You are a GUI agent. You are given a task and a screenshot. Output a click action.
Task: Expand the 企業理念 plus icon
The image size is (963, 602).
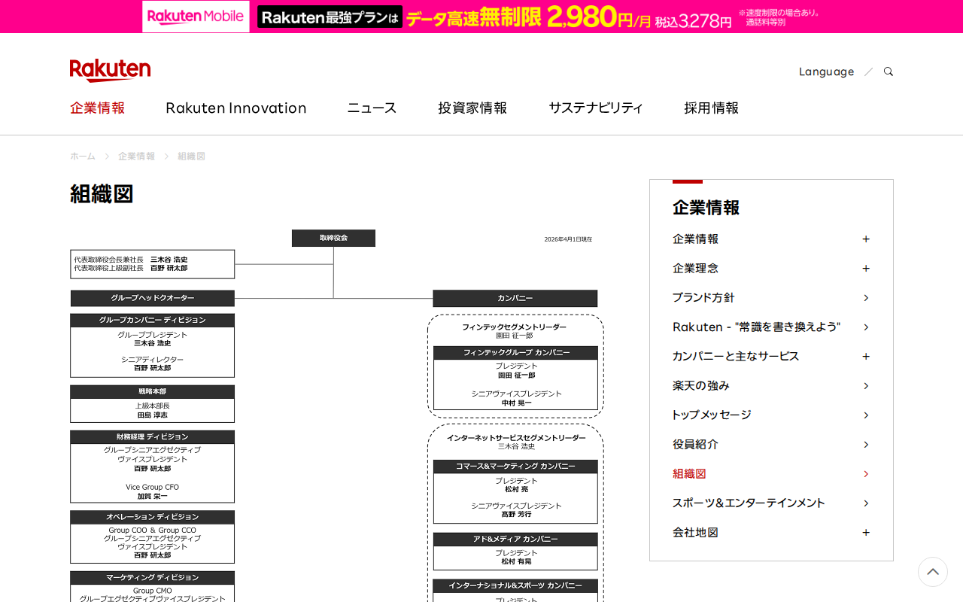866,269
